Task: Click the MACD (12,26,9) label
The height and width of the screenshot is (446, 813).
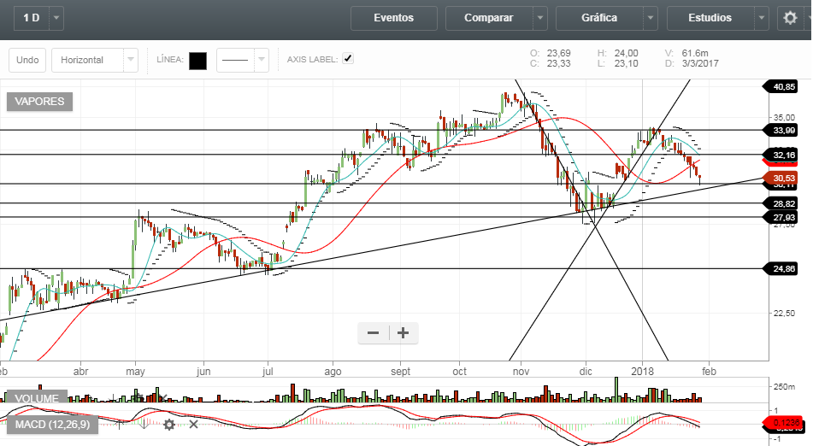Action: pos(52,425)
